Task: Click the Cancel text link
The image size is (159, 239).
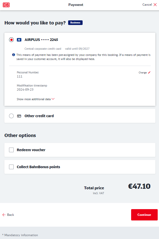Action: (147, 5)
